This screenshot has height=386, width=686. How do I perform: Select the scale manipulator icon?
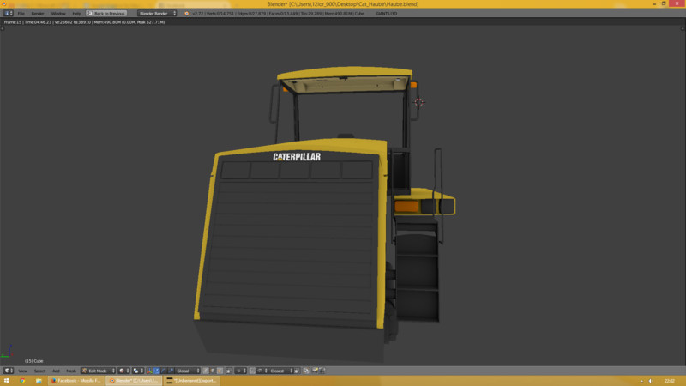click(x=171, y=371)
